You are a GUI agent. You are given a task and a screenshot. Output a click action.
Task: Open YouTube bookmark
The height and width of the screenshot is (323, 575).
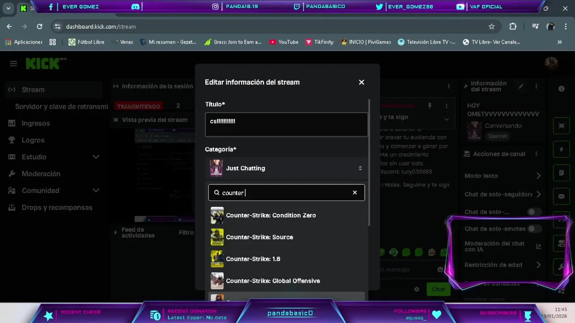point(284,42)
